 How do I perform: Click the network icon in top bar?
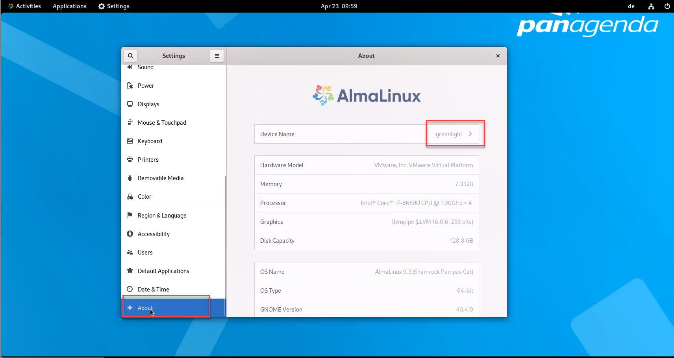(651, 6)
